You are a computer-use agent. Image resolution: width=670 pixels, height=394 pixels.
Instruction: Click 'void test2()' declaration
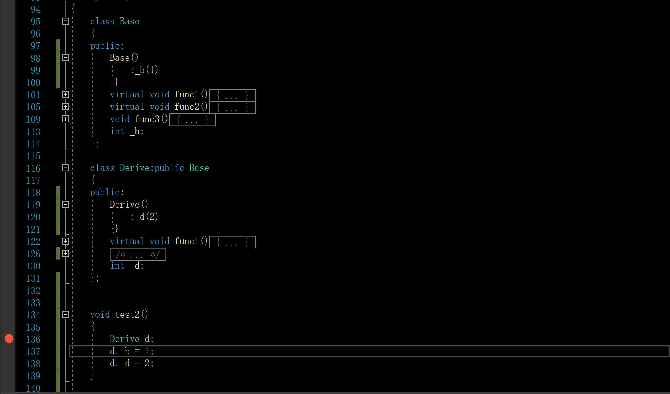[119, 315]
